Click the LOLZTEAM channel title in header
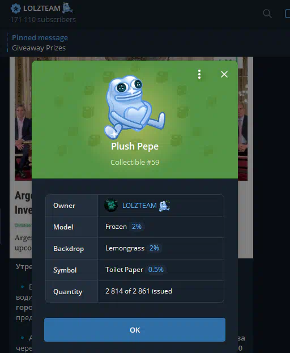290x353 pixels. click(42, 8)
